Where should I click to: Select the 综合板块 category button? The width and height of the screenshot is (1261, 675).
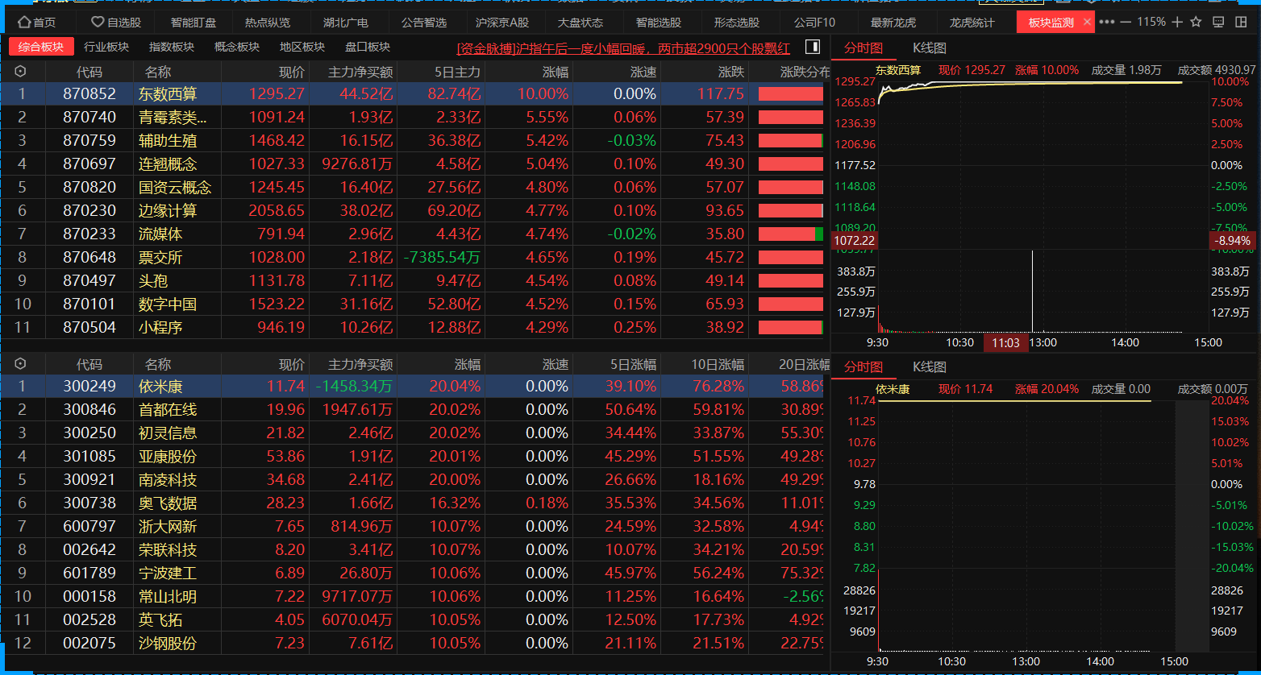(x=41, y=47)
